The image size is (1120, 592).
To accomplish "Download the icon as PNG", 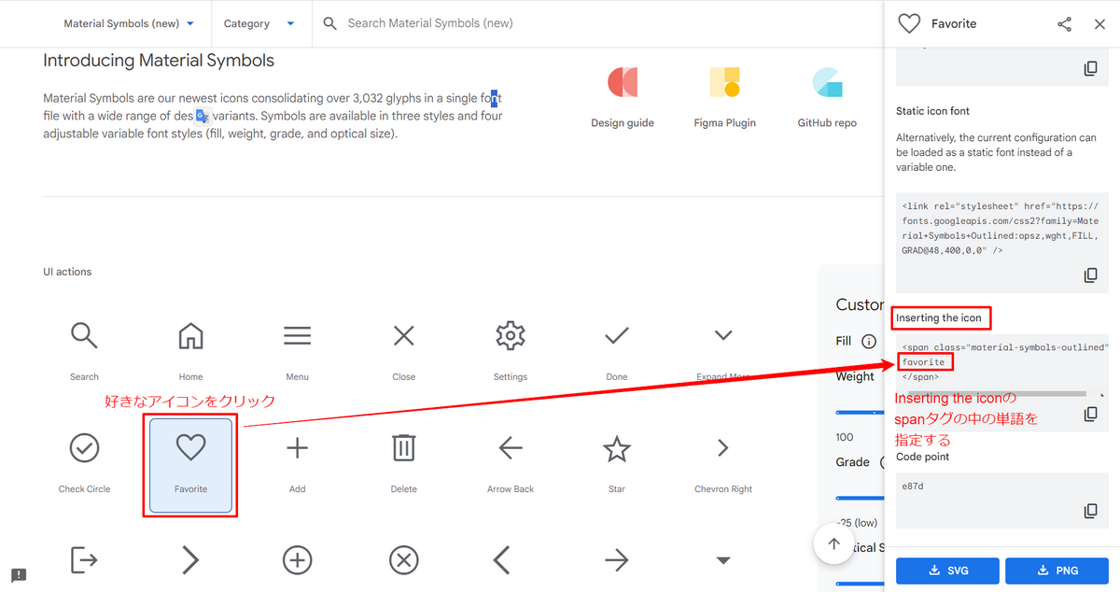I will pos(1056,571).
